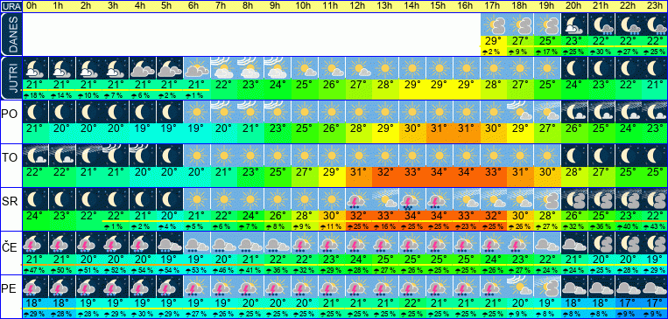Click the PO 0h clear moon icon
This screenshot has width=668, height=319.
(x=35, y=112)
